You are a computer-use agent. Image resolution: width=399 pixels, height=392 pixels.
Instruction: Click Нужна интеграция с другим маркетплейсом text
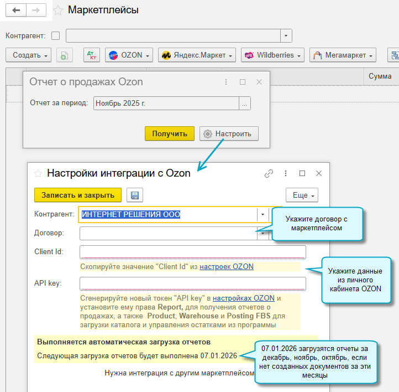[180, 373]
